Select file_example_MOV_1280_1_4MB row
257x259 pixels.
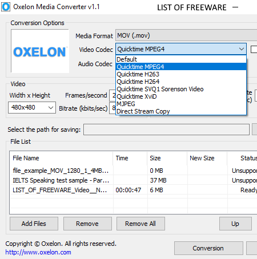(133, 171)
